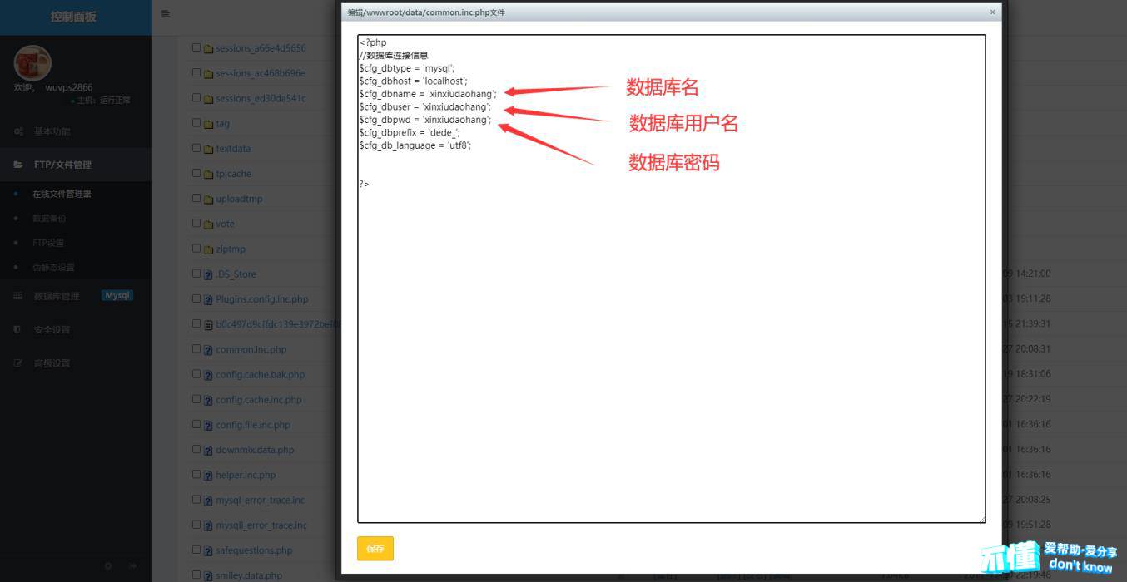Tick the checkbox for config.cache.inc.php

pyautogui.click(x=196, y=399)
